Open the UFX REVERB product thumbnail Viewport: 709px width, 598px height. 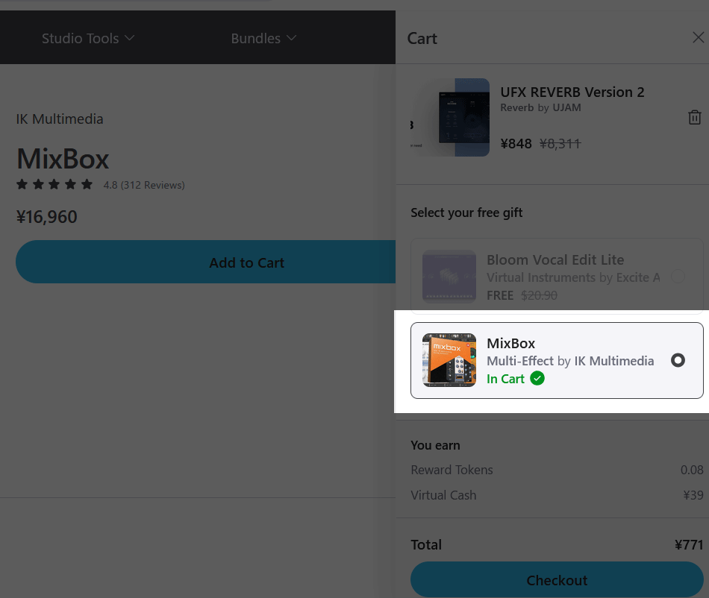pyautogui.click(x=450, y=117)
